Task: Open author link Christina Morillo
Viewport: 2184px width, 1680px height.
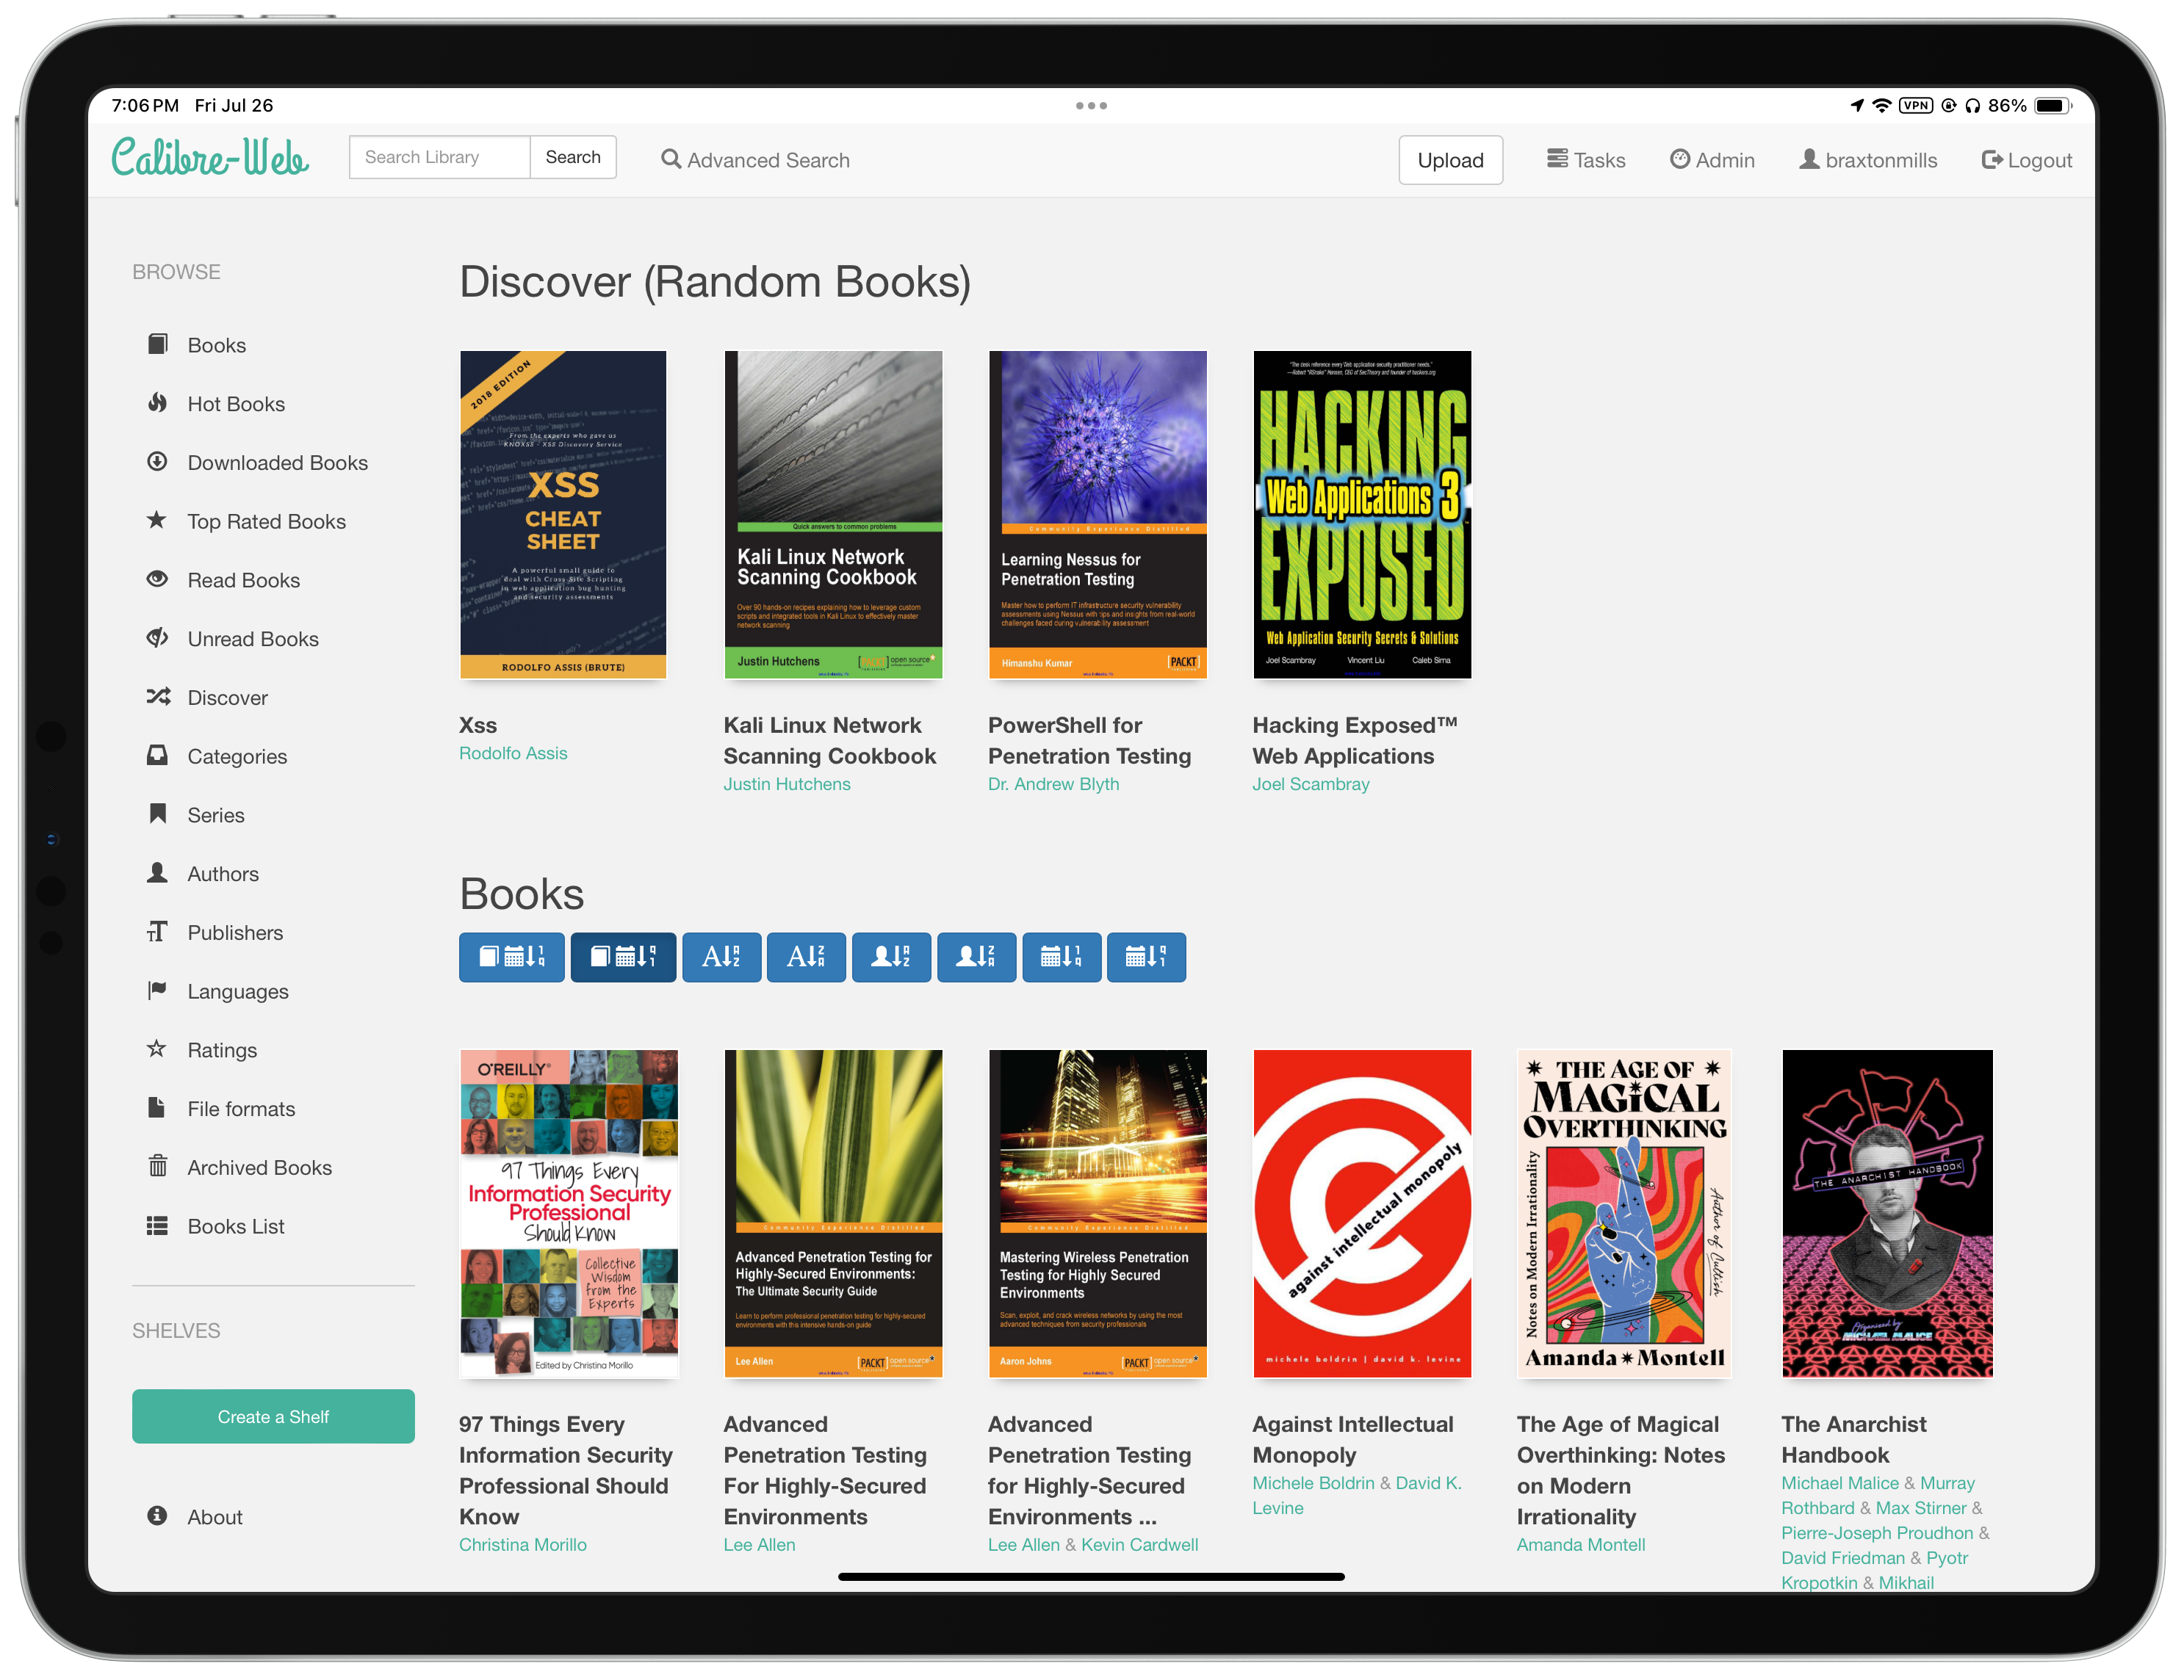Action: (523, 1544)
